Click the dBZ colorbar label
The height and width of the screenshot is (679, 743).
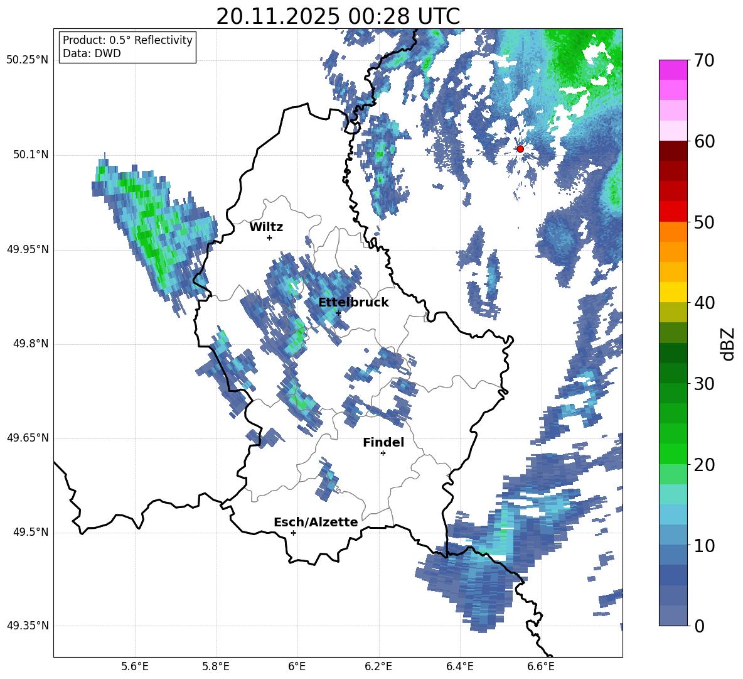(x=728, y=344)
